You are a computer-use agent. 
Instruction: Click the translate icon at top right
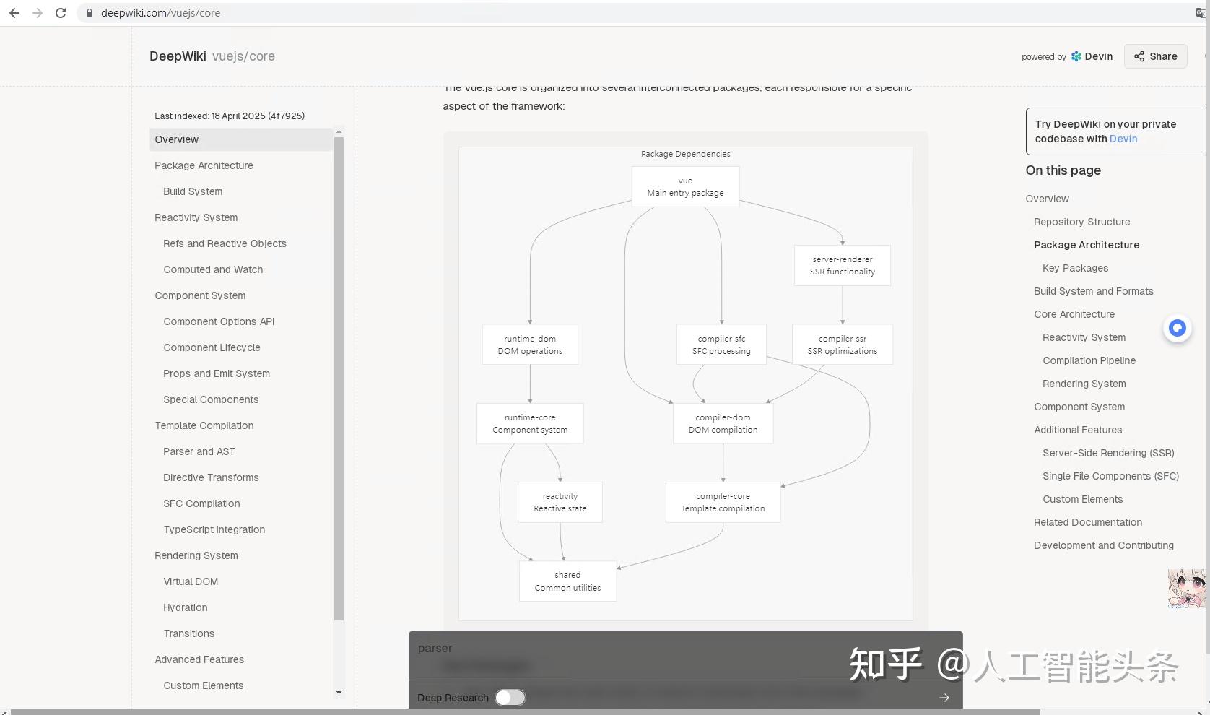click(1200, 12)
